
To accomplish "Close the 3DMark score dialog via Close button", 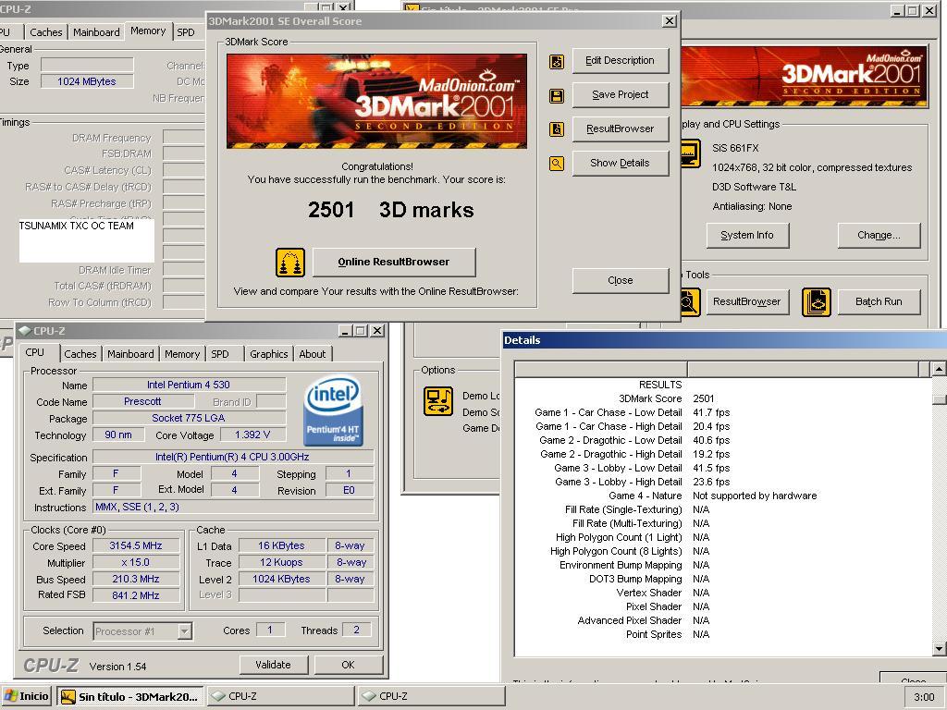I will click(x=621, y=280).
